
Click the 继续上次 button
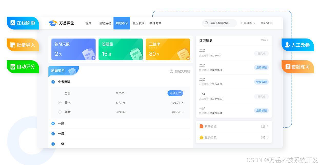tap(175, 93)
